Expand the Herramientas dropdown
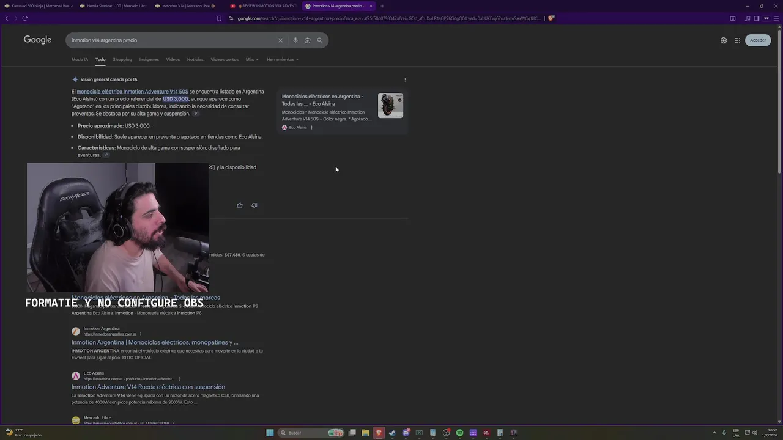783x440 pixels. (283, 60)
